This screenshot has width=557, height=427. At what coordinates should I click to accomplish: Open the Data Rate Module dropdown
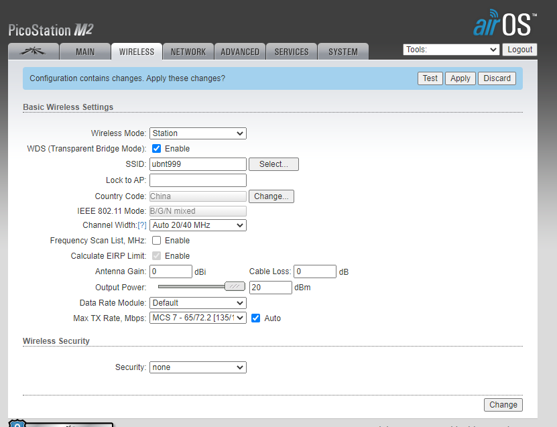(x=198, y=303)
